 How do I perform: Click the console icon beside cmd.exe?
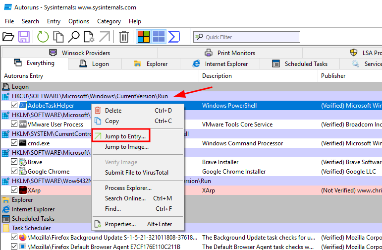[x=23, y=143]
